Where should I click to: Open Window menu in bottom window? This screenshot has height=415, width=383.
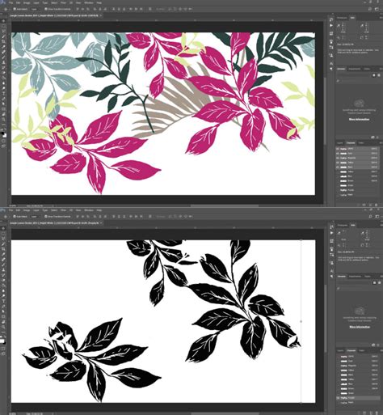(89, 210)
